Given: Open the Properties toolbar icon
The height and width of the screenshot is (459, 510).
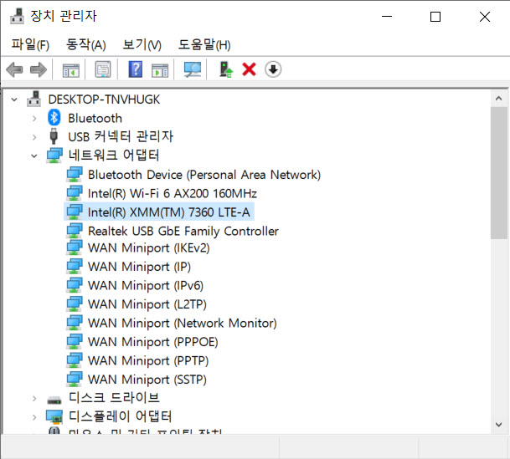Looking at the screenshot, I should tap(103, 69).
